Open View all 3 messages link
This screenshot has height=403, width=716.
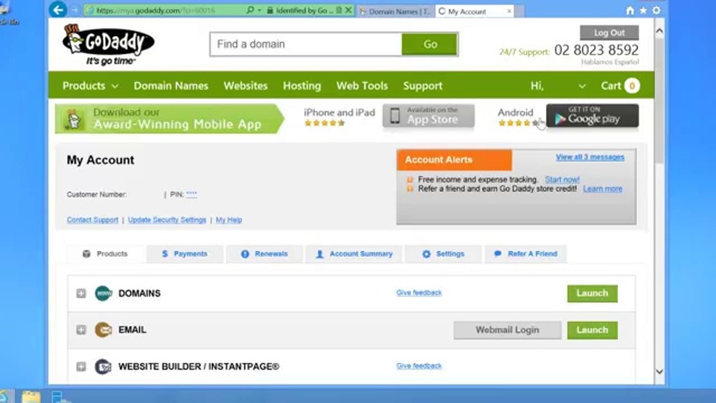click(x=590, y=157)
